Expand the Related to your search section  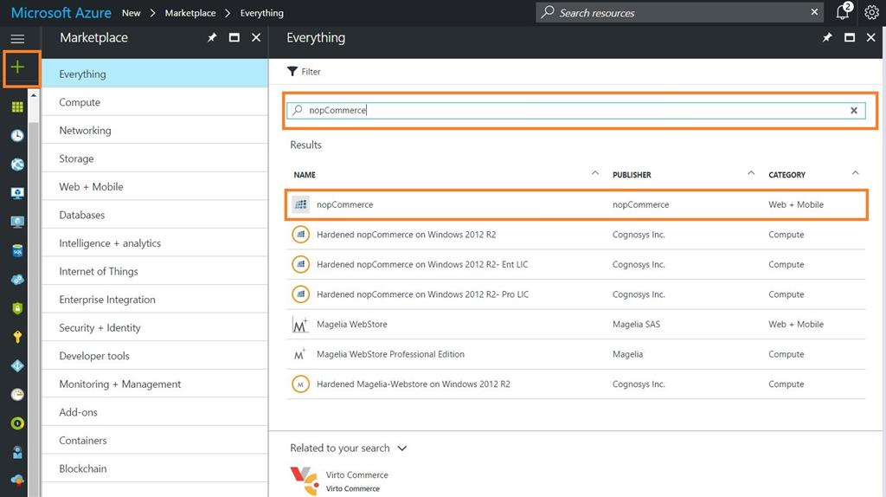401,449
